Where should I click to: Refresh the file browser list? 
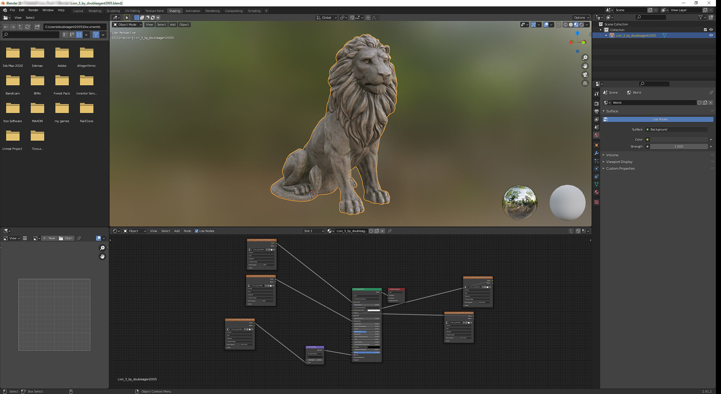27,27
